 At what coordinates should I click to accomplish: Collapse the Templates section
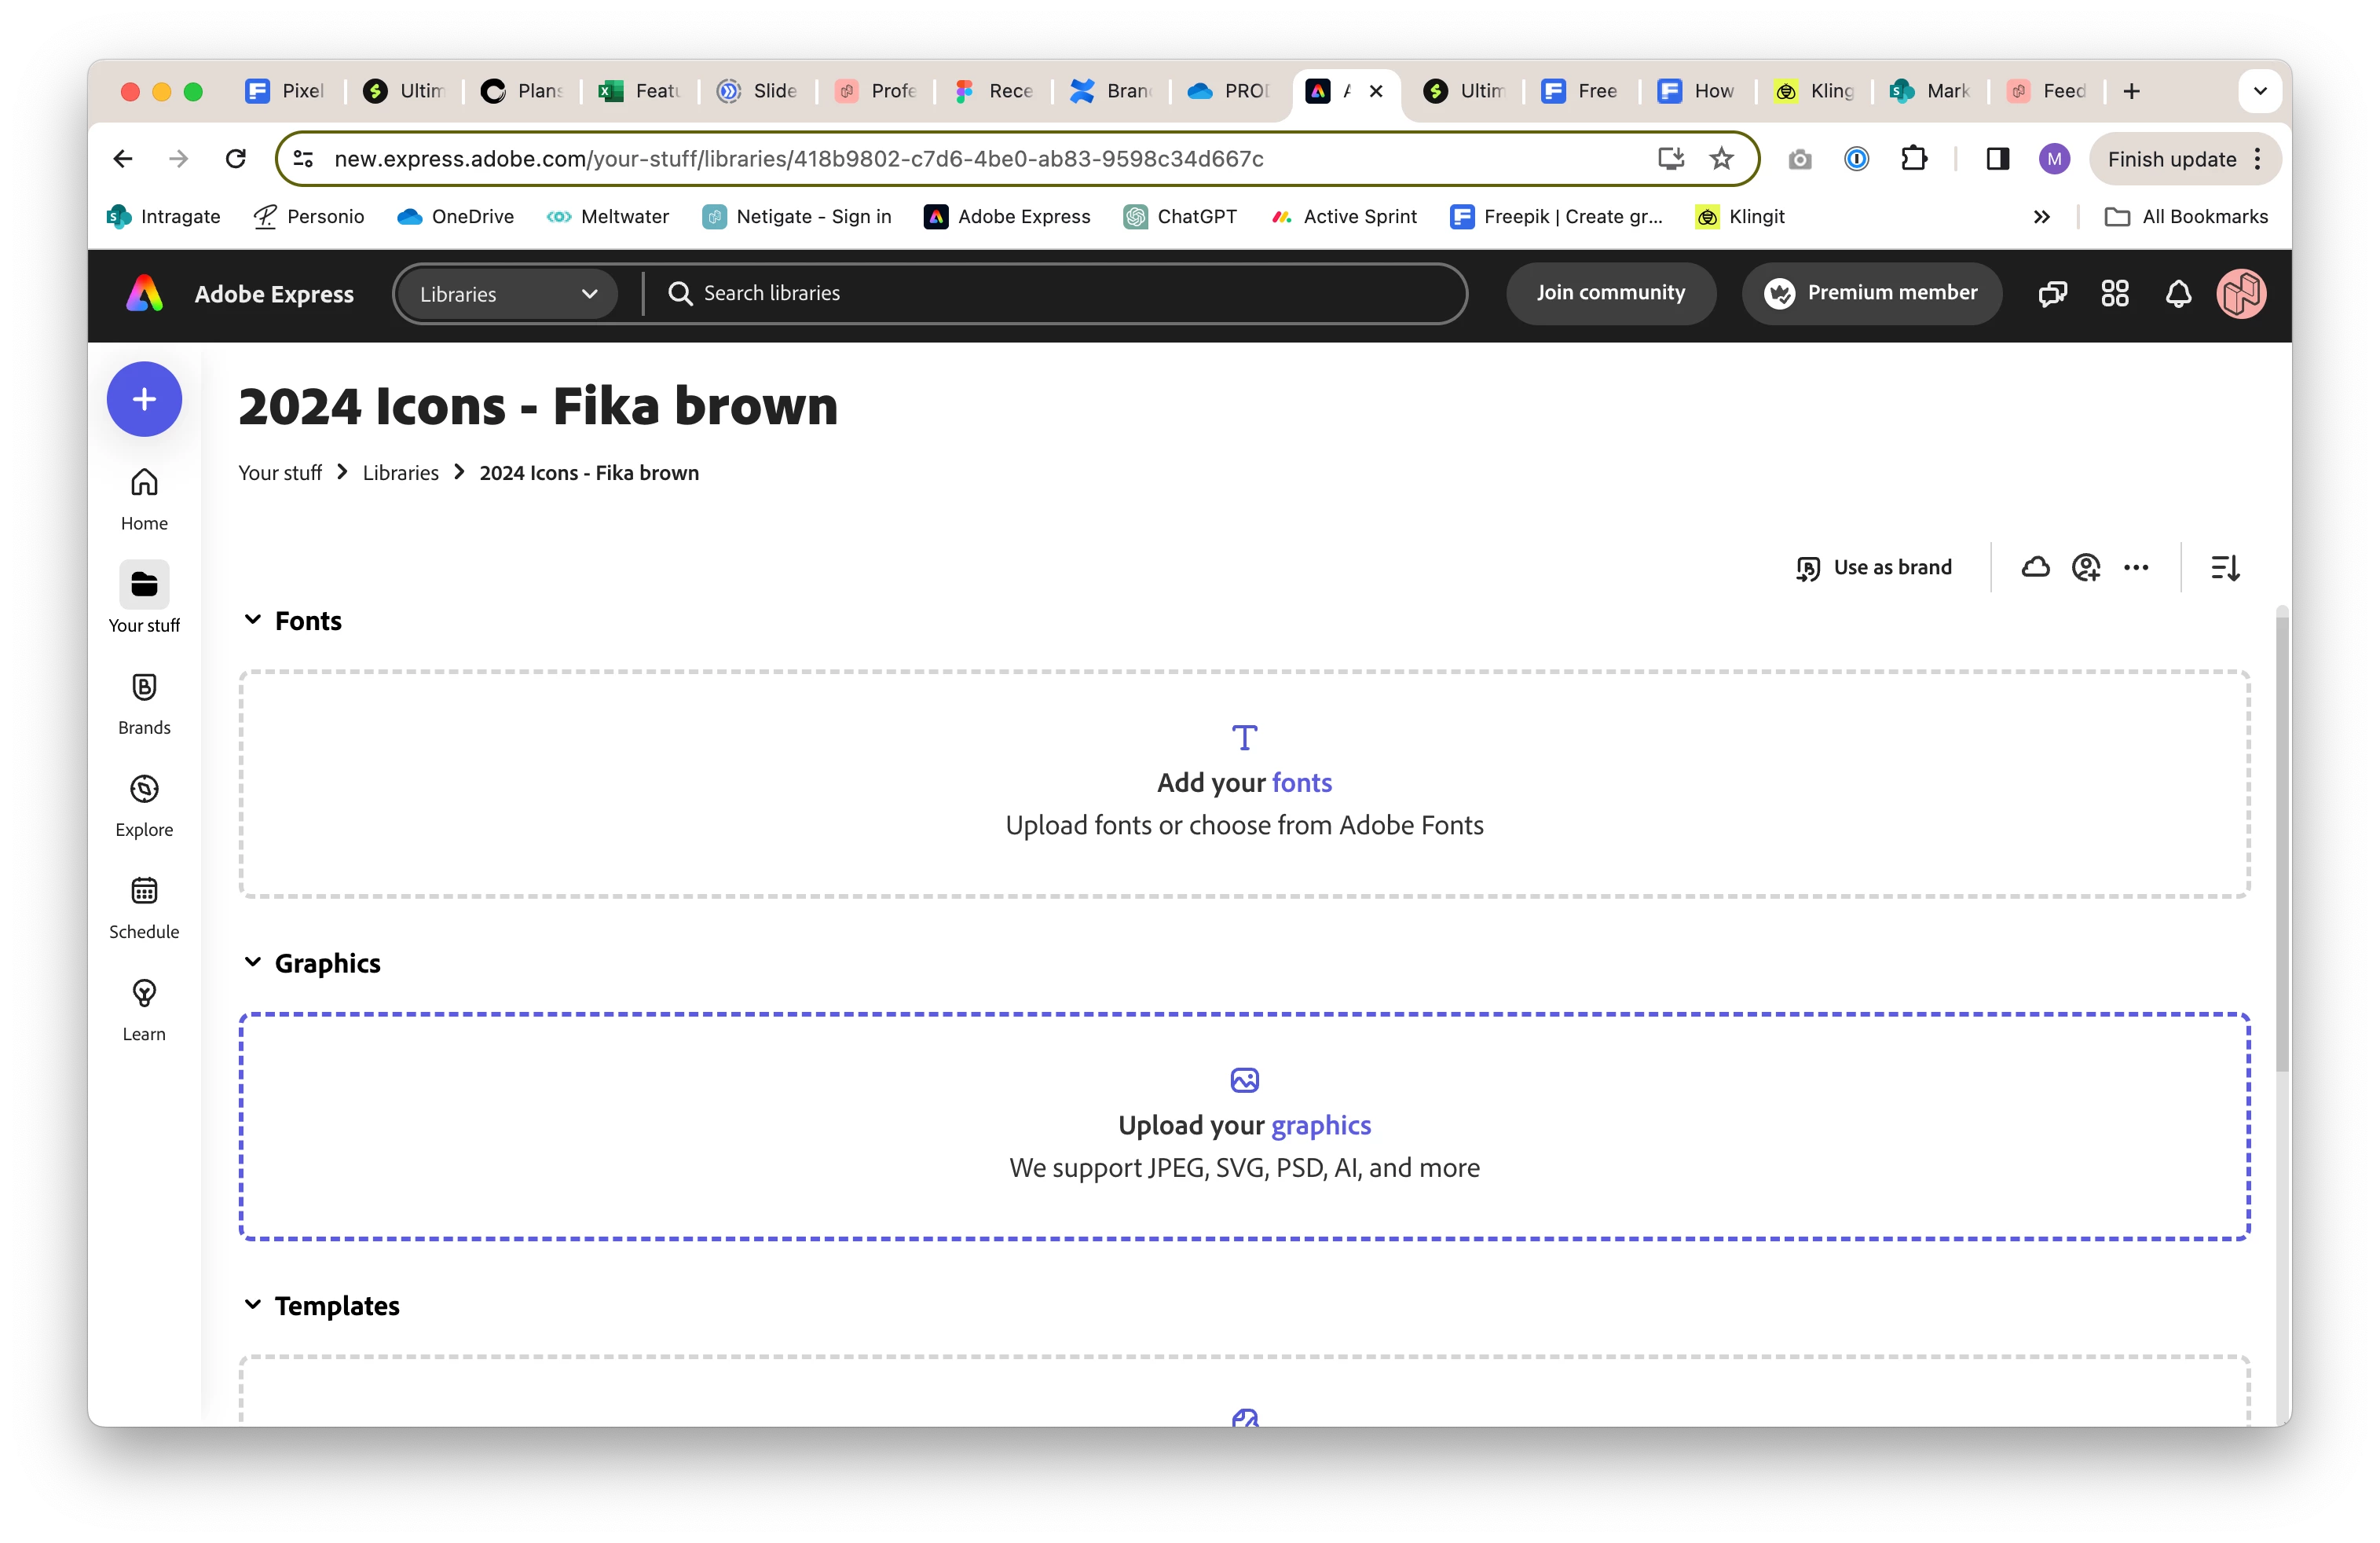(x=253, y=1305)
